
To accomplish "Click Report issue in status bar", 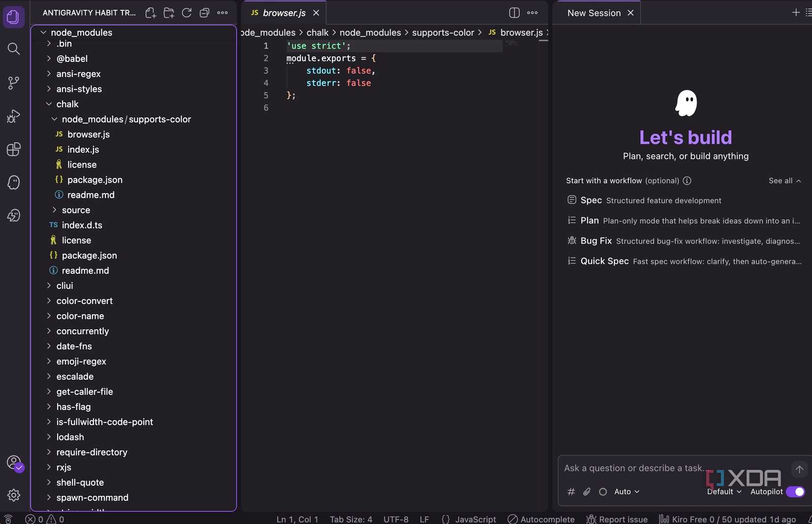I will tap(617, 519).
